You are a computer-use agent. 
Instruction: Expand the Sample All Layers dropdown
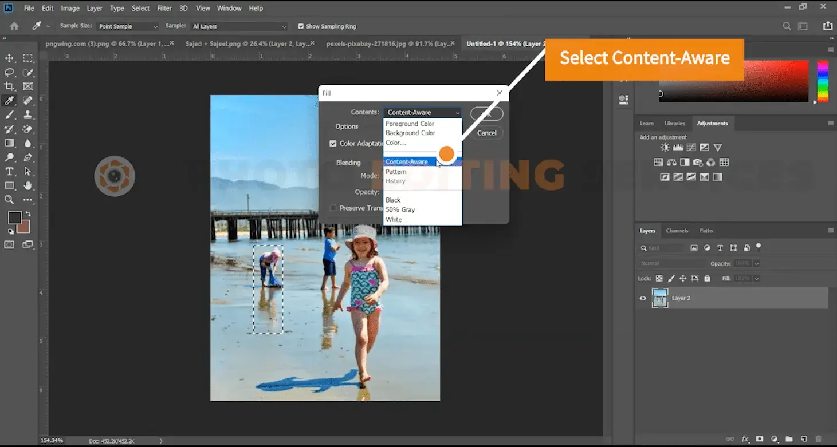[x=239, y=26]
